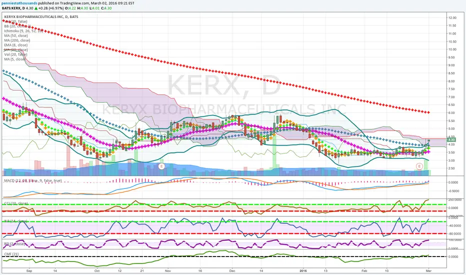Viewport: 466px width, 275px height.
Task: Click the earnings E marker near March
Action: point(419,166)
